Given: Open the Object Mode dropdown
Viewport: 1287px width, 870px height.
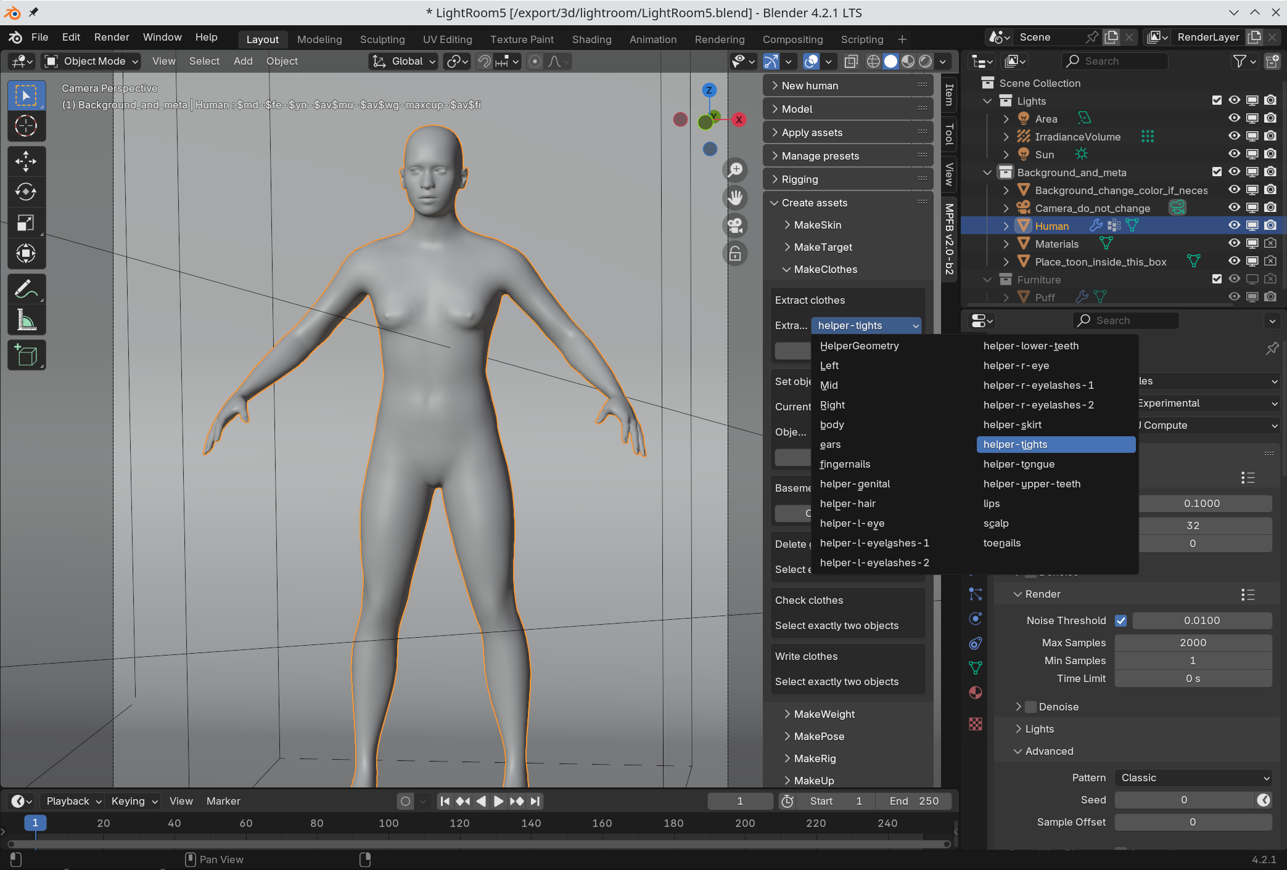Looking at the screenshot, I should tap(91, 61).
